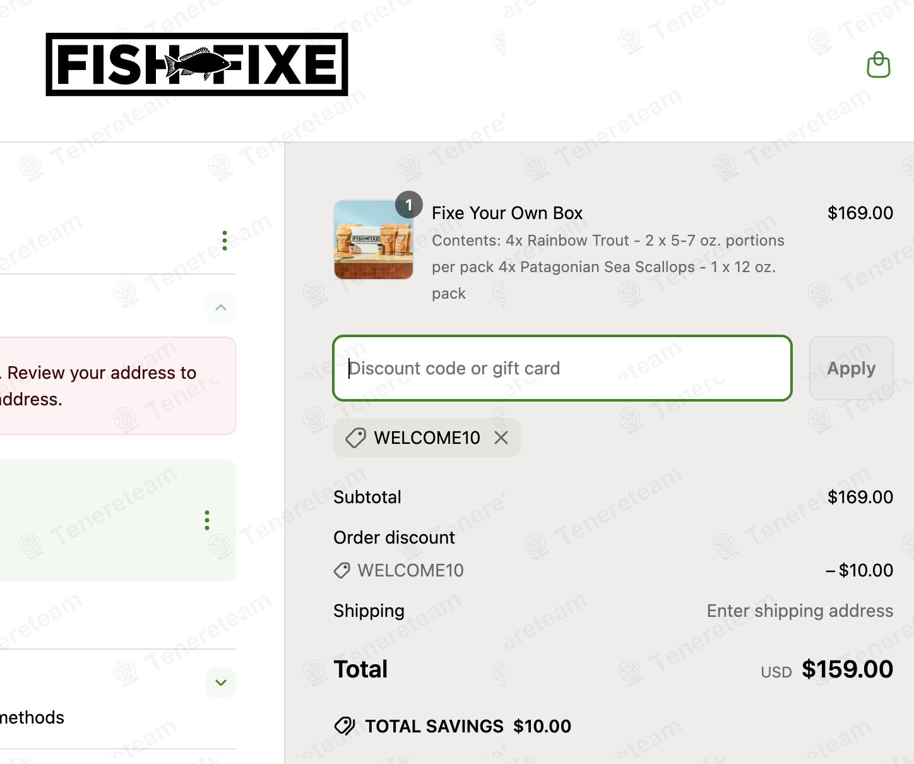Viewport: 914px width, 764px height.
Task: Open three-dot menu in green card
Action: (x=207, y=520)
